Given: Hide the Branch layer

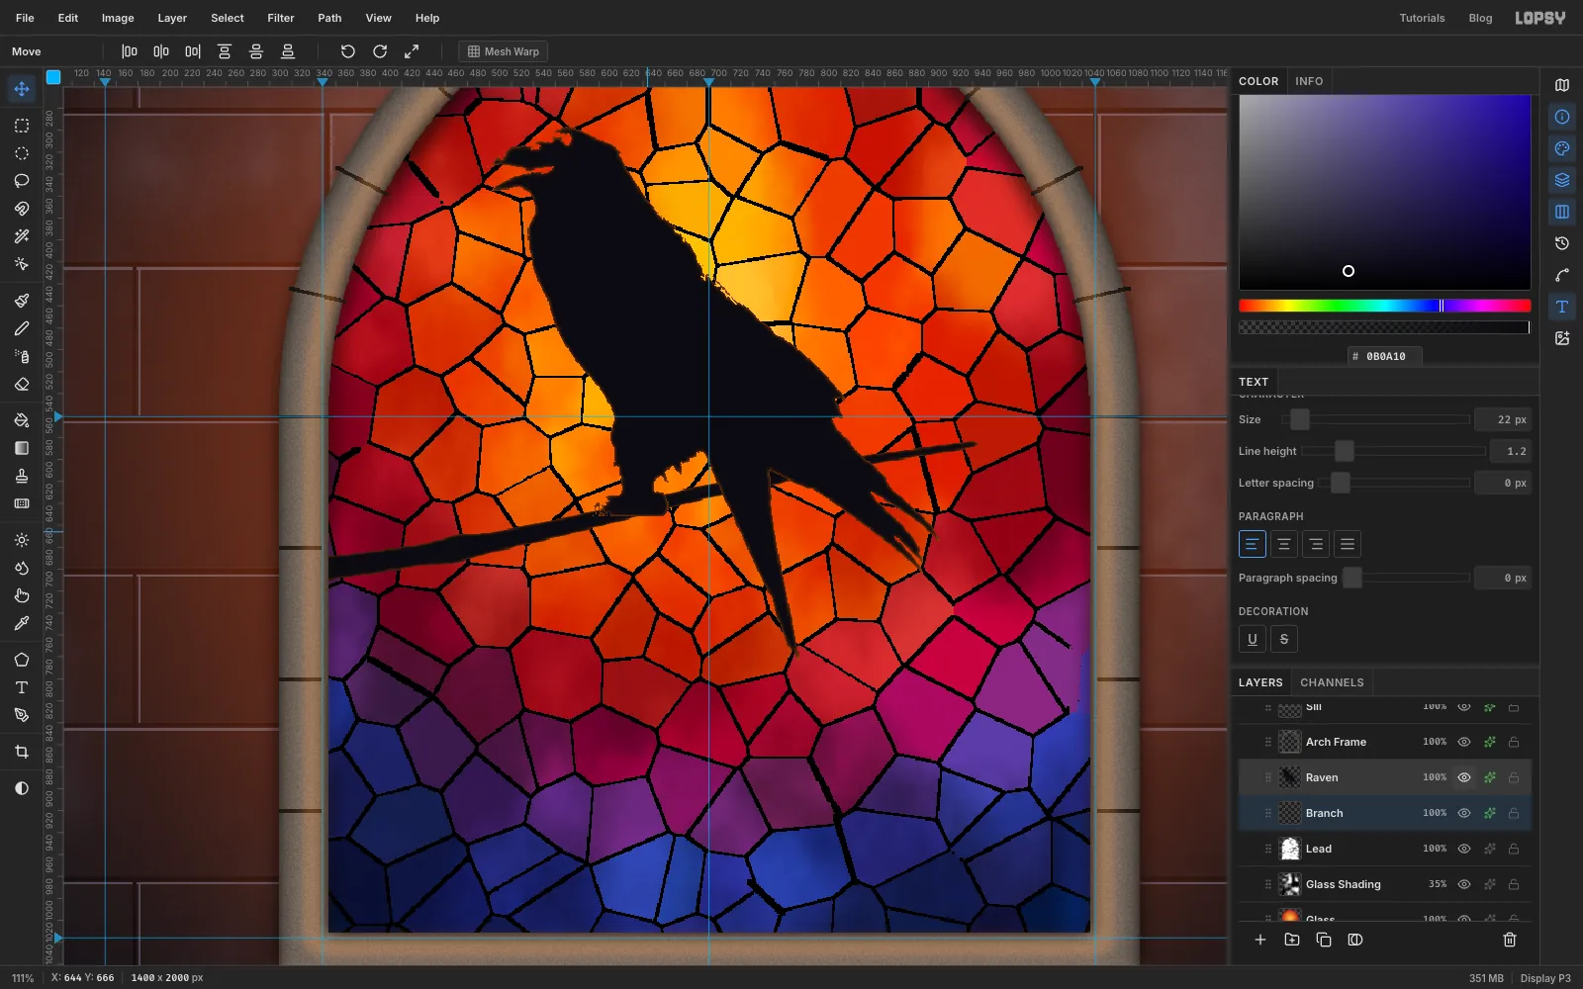Looking at the screenshot, I should click(1464, 813).
